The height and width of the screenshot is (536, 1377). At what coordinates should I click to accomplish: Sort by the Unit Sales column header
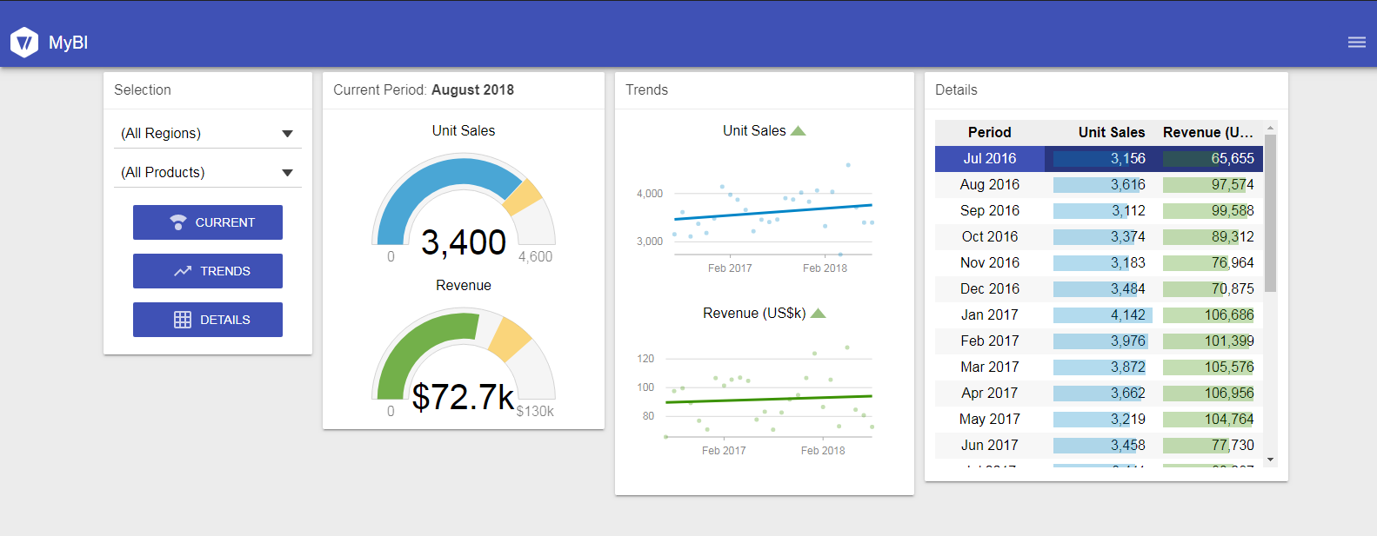(x=1111, y=132)
